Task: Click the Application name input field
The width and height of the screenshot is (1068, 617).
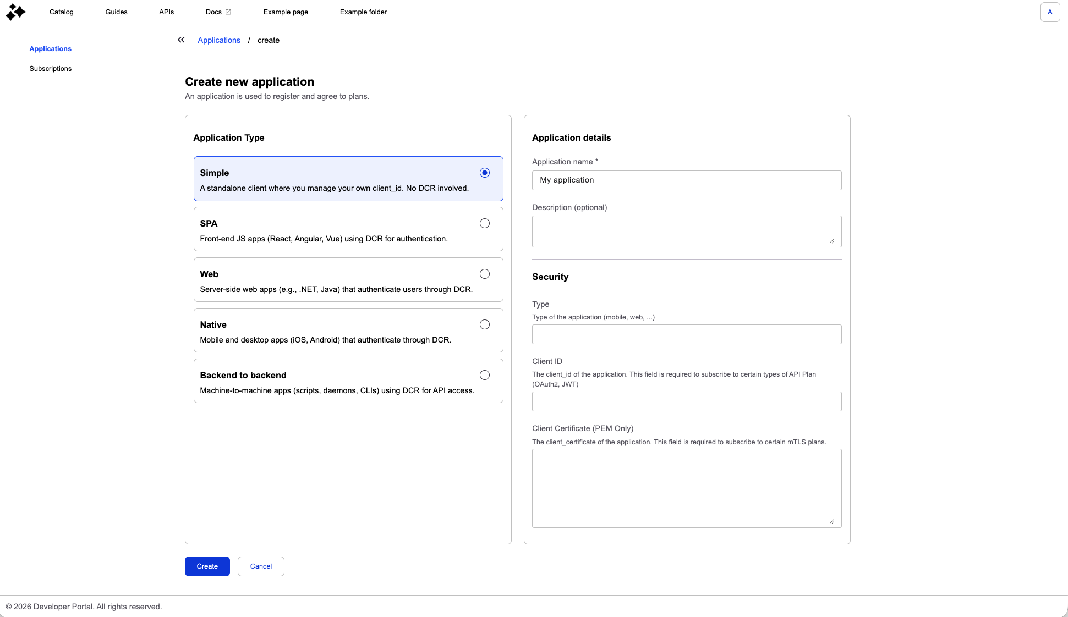Action: (x=686, y=180)
